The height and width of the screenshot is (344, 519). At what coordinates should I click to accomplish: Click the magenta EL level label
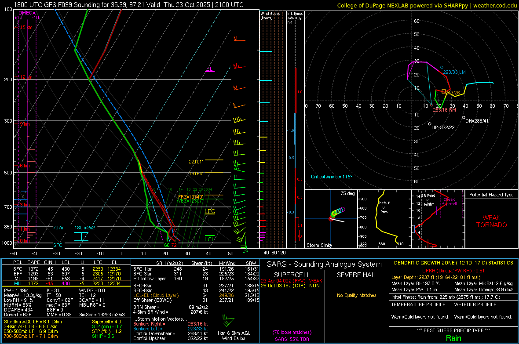coord(209,69)
